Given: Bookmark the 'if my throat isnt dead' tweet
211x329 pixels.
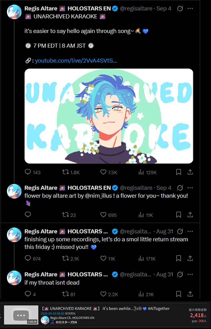Looking at the screenshot, I should (179, 294).
